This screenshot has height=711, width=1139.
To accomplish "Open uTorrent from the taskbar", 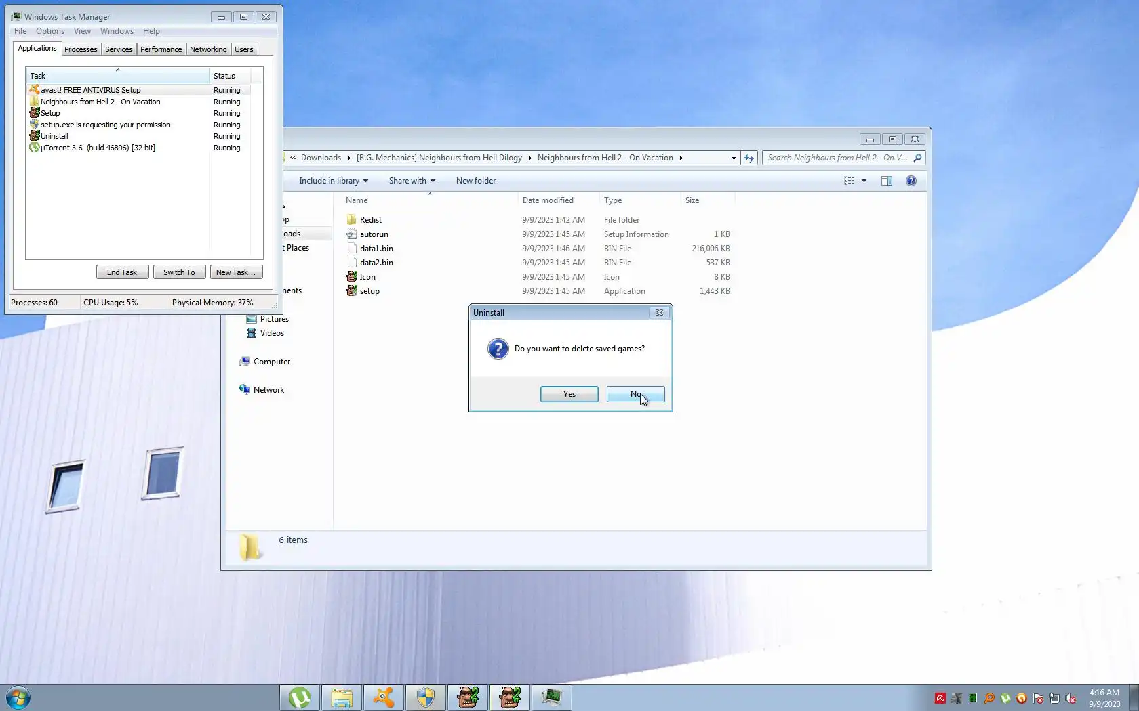I will point(300,697).
